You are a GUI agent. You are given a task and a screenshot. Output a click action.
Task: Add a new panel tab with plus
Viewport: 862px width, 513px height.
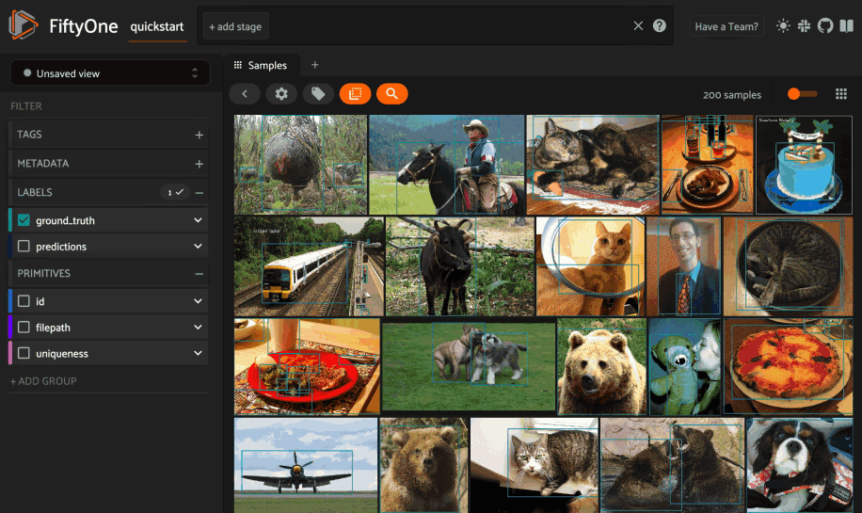coord(315,65)
